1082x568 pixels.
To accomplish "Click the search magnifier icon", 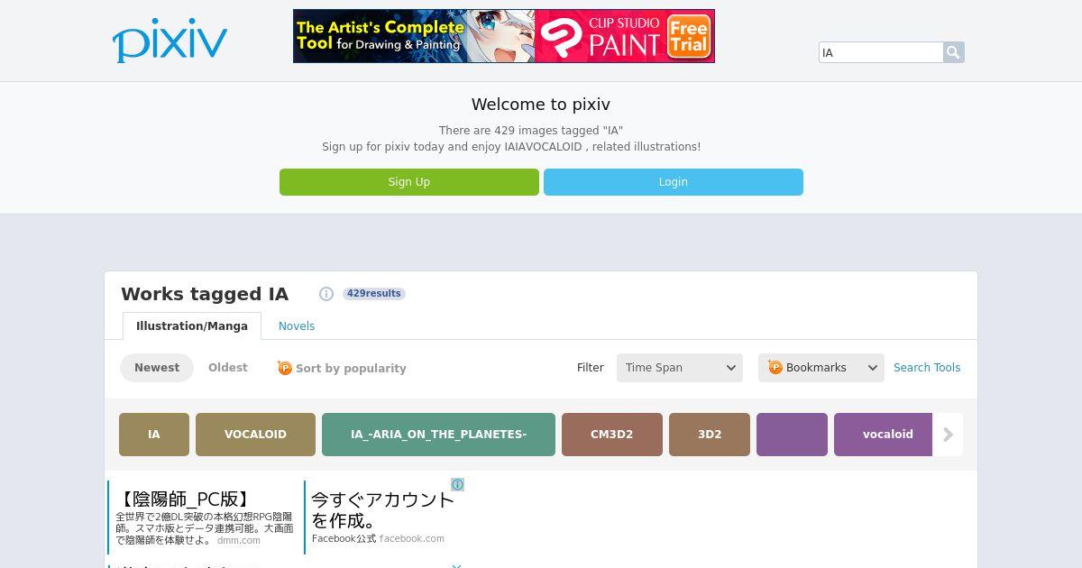I will click(954, 52).
